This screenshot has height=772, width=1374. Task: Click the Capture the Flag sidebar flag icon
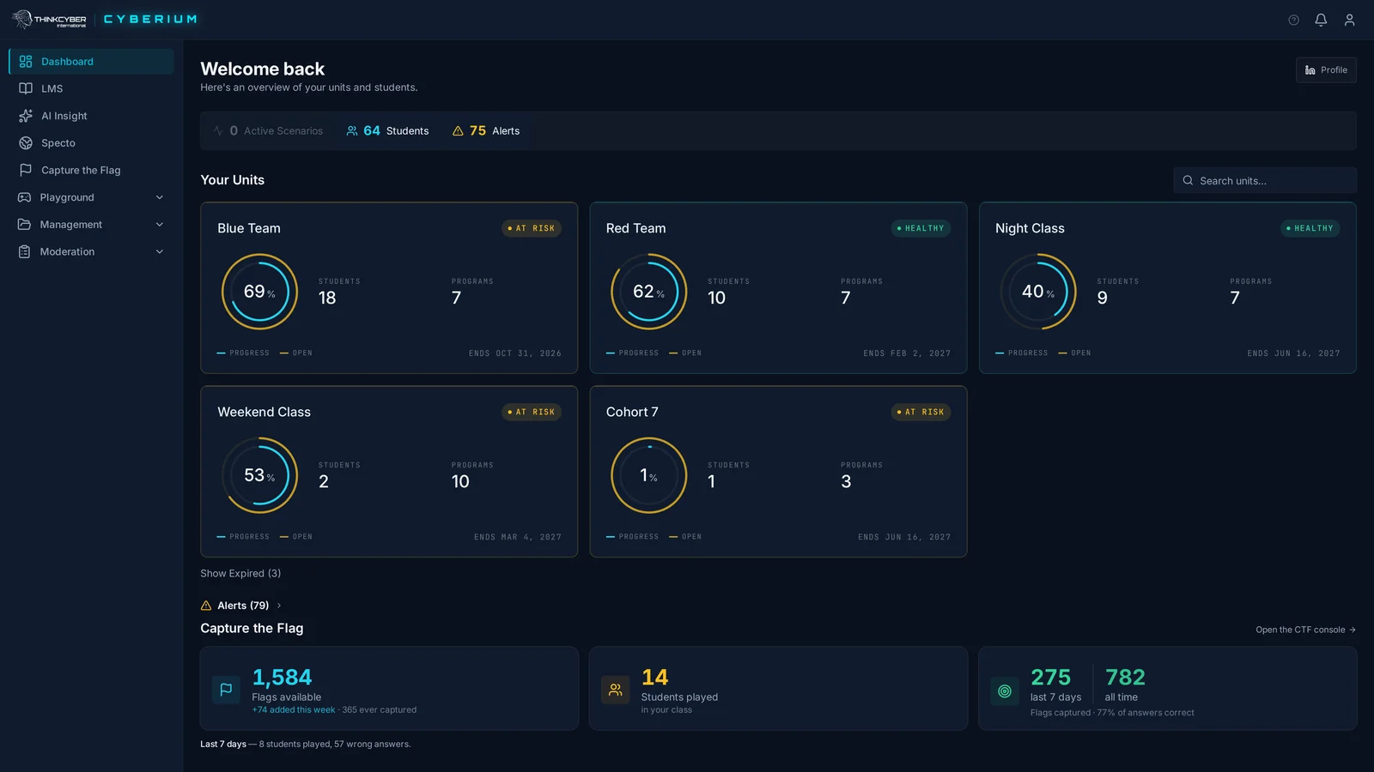[x=26, y=170]
